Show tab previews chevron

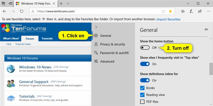(68, 3)
